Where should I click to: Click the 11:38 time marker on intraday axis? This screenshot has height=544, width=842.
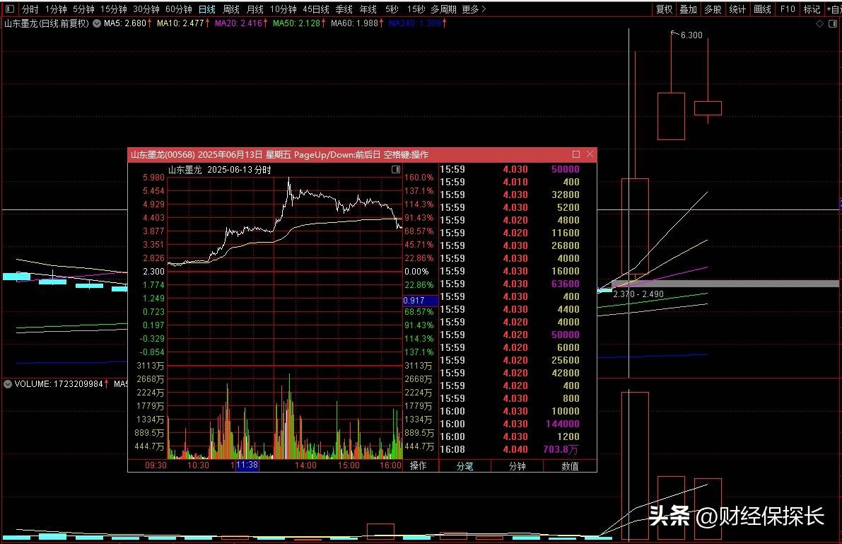click(247, 465)
